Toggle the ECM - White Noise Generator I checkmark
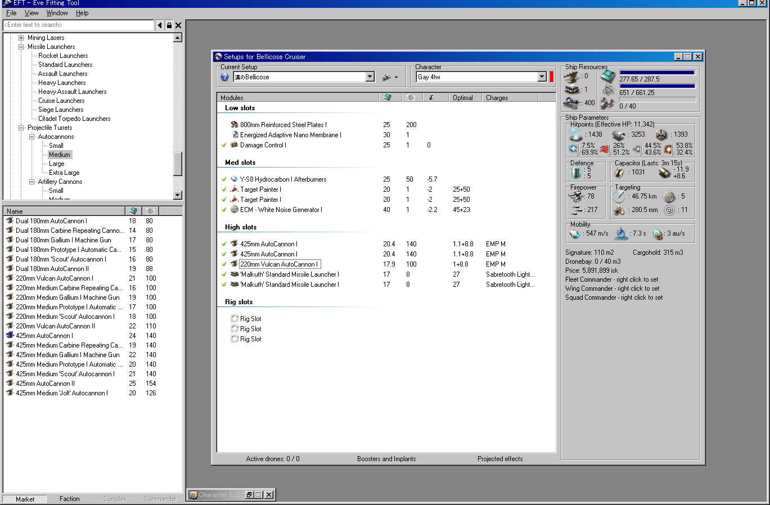The height and width of the screenshot is (505, 770). [x=224, y=210]
